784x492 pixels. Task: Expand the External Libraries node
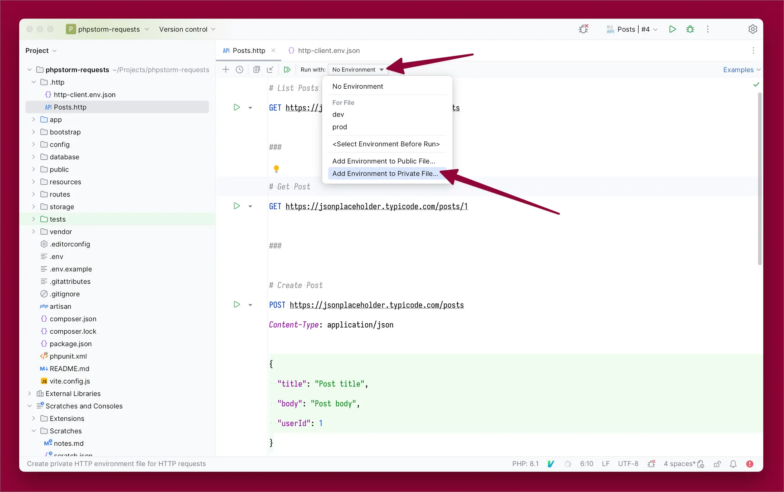click(x=29, y=393)
